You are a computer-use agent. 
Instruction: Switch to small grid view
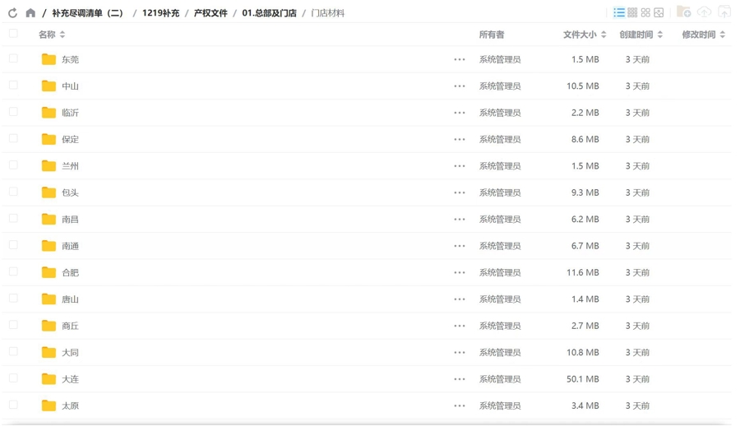point(632,12)
